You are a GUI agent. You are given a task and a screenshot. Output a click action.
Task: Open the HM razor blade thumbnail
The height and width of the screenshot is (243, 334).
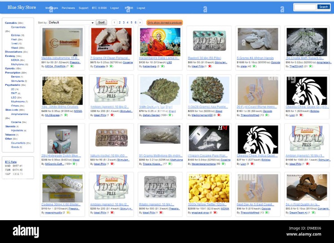pos(209,138)
